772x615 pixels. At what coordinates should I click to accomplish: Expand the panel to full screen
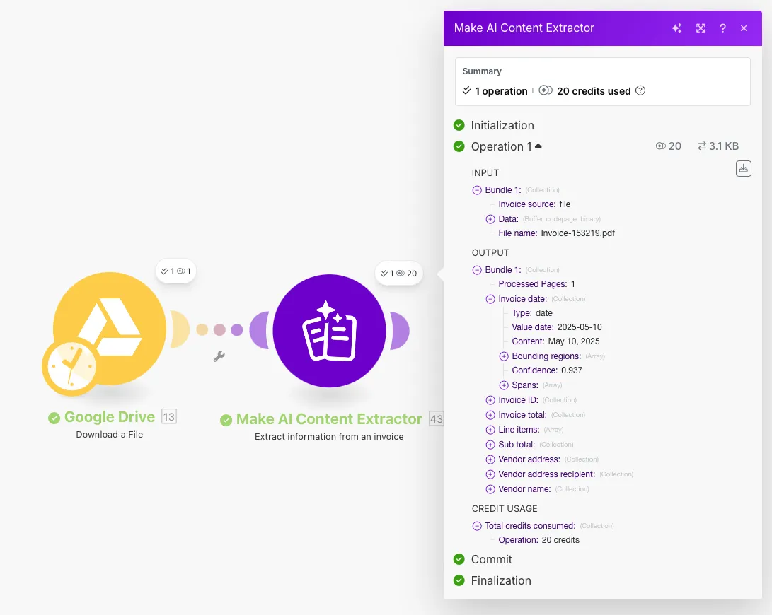pos(701,28)
